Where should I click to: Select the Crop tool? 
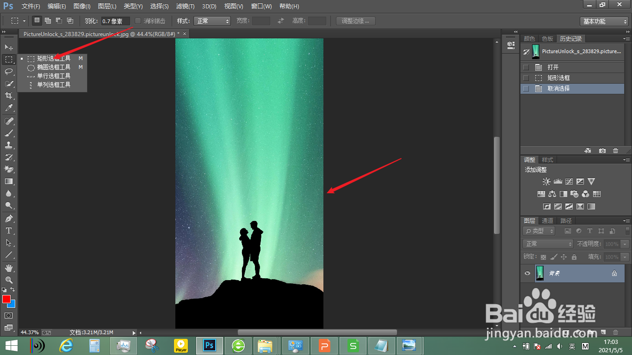point(9,96)
